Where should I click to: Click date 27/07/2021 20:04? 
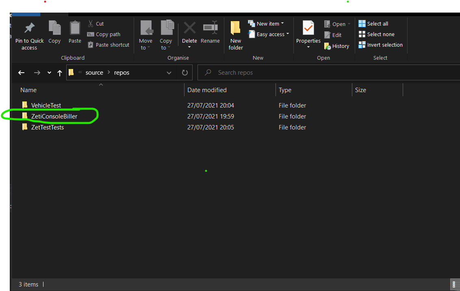click(210, 106)
